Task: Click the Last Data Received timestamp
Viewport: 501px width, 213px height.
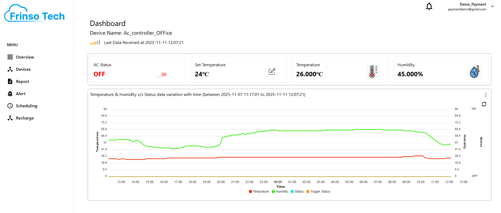Action: pyautogui.click(x=144, y=42)
